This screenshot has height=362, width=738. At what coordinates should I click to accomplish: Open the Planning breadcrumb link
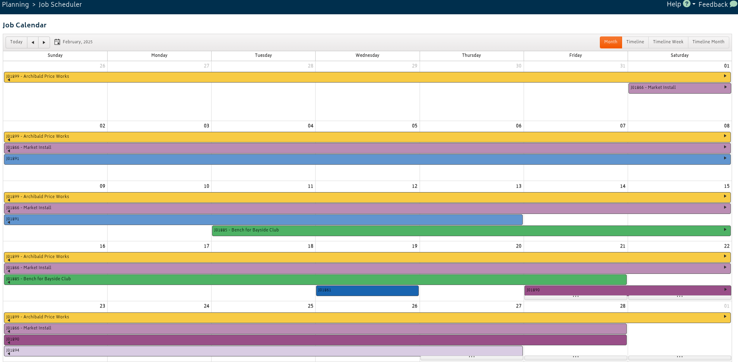point(15,4)
